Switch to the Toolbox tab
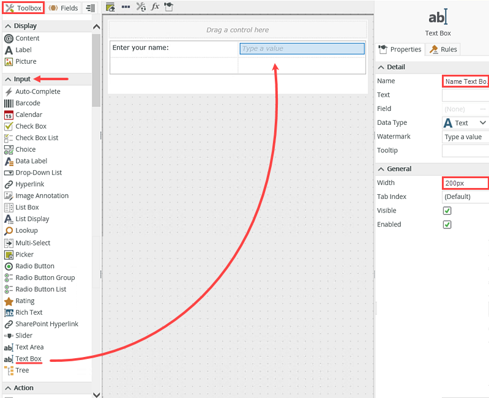 (23, 8)
